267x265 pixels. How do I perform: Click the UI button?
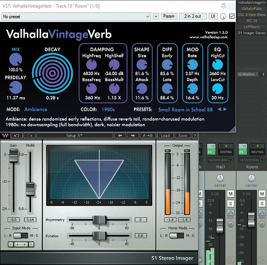coord(213,16)
